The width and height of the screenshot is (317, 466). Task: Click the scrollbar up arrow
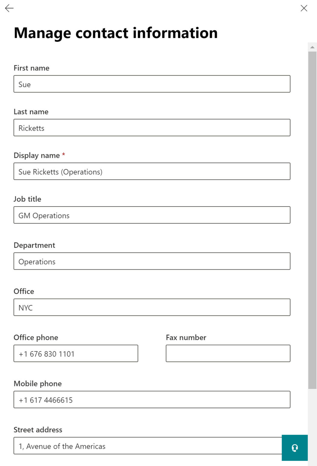click(312, 47)
